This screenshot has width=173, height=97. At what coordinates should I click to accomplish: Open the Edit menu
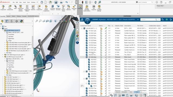[x=17, y=2]
